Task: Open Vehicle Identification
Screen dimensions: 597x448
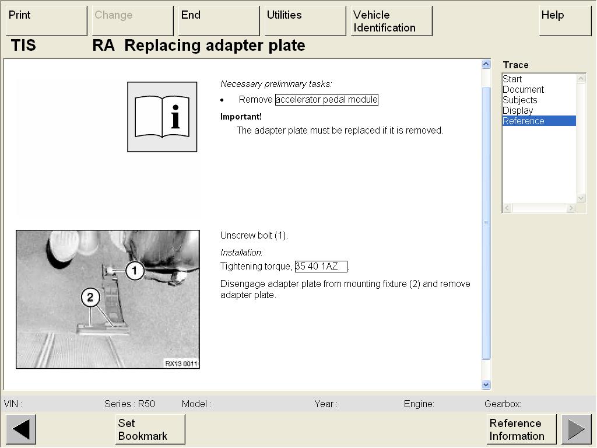Action: point(391,21)
